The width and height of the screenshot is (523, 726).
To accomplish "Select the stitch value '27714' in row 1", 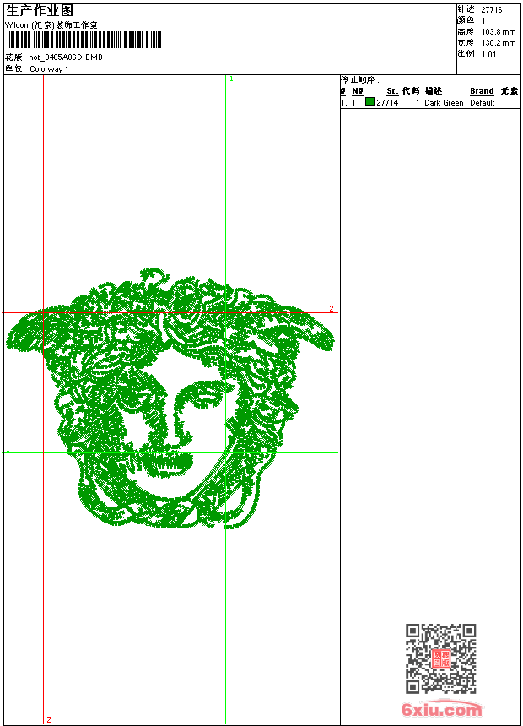I will pos(387,103).
